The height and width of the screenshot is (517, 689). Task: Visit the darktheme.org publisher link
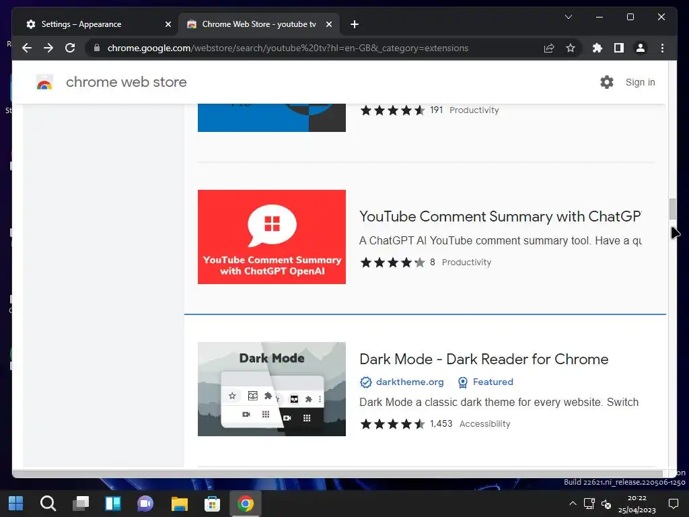coord(410,382)
